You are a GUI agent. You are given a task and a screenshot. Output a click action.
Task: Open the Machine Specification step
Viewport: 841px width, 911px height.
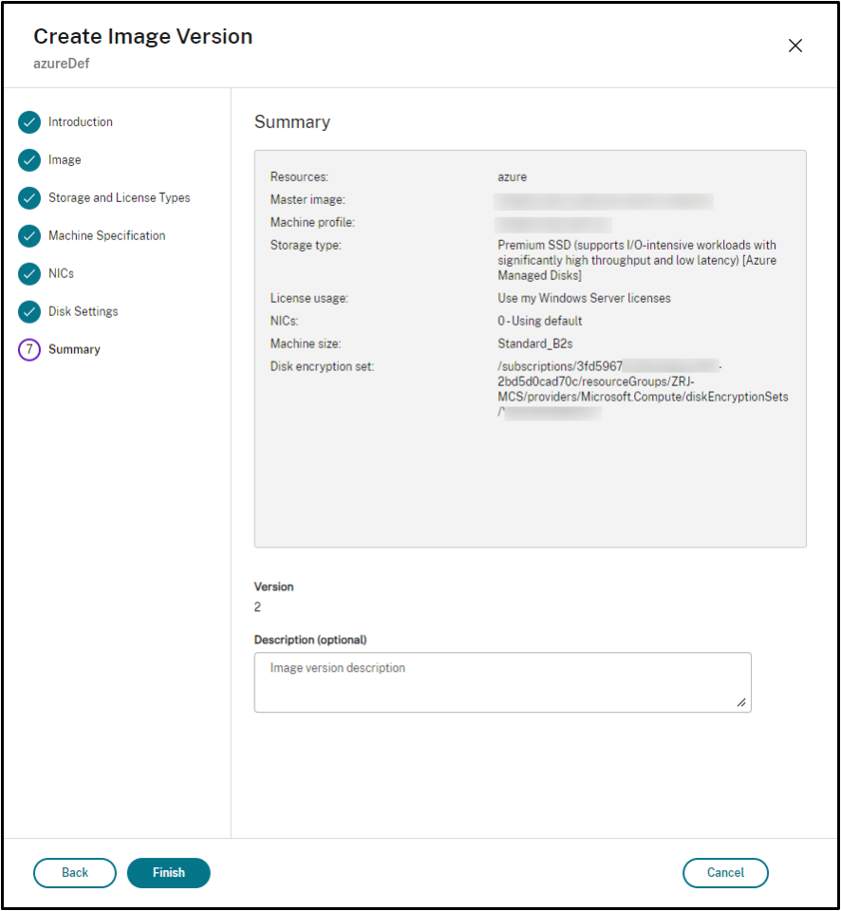click(x=107, y=236)
